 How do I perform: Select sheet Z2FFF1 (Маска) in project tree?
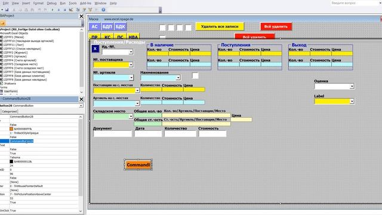pos(14,37)
